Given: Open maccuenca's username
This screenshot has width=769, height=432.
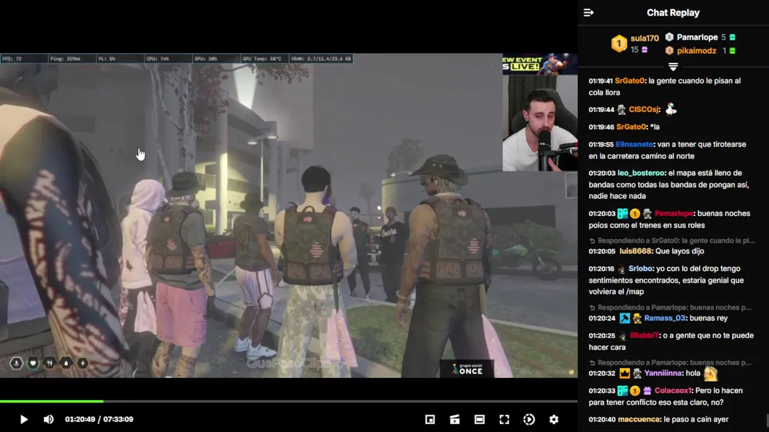Looking at the screenshot, I should (x=639, y=419).
